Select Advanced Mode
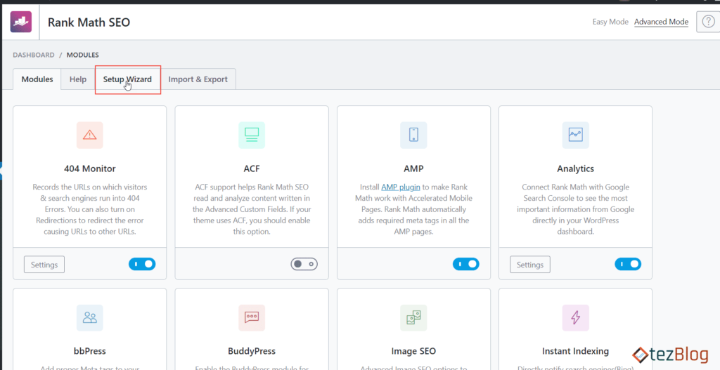The width and height of the screenshot is (720, 370). (x=661, y=22)
